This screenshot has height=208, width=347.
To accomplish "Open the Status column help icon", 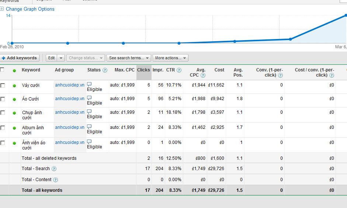I will click(105, 70).
